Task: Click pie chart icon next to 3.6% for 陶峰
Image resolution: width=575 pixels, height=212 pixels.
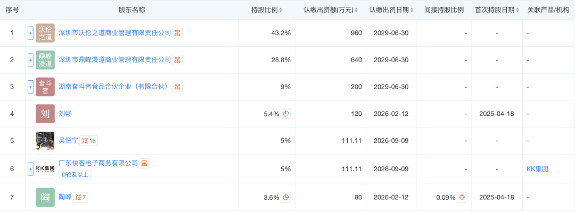Action: [x=286, y=197]
